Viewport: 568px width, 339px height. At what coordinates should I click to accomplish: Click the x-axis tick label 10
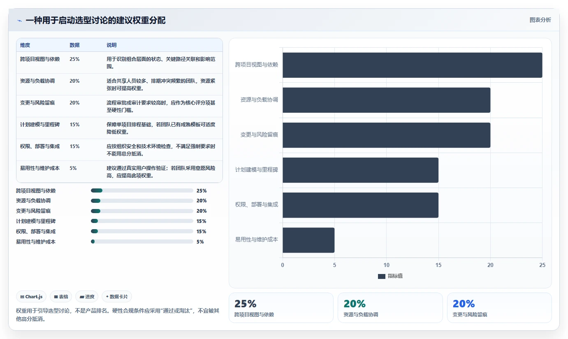pos(387,265)
